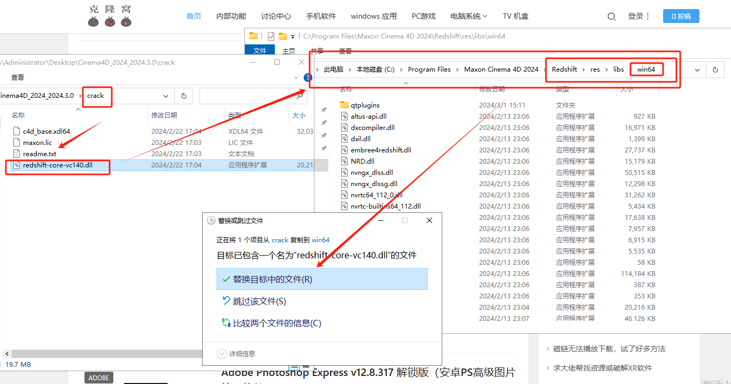Click the properties checkmark icon in quick access toolbar

tap(271, 36)
